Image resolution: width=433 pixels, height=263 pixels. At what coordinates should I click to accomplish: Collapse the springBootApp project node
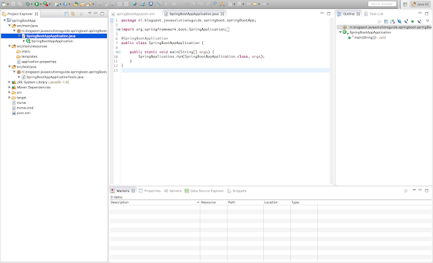coord(5,20)
